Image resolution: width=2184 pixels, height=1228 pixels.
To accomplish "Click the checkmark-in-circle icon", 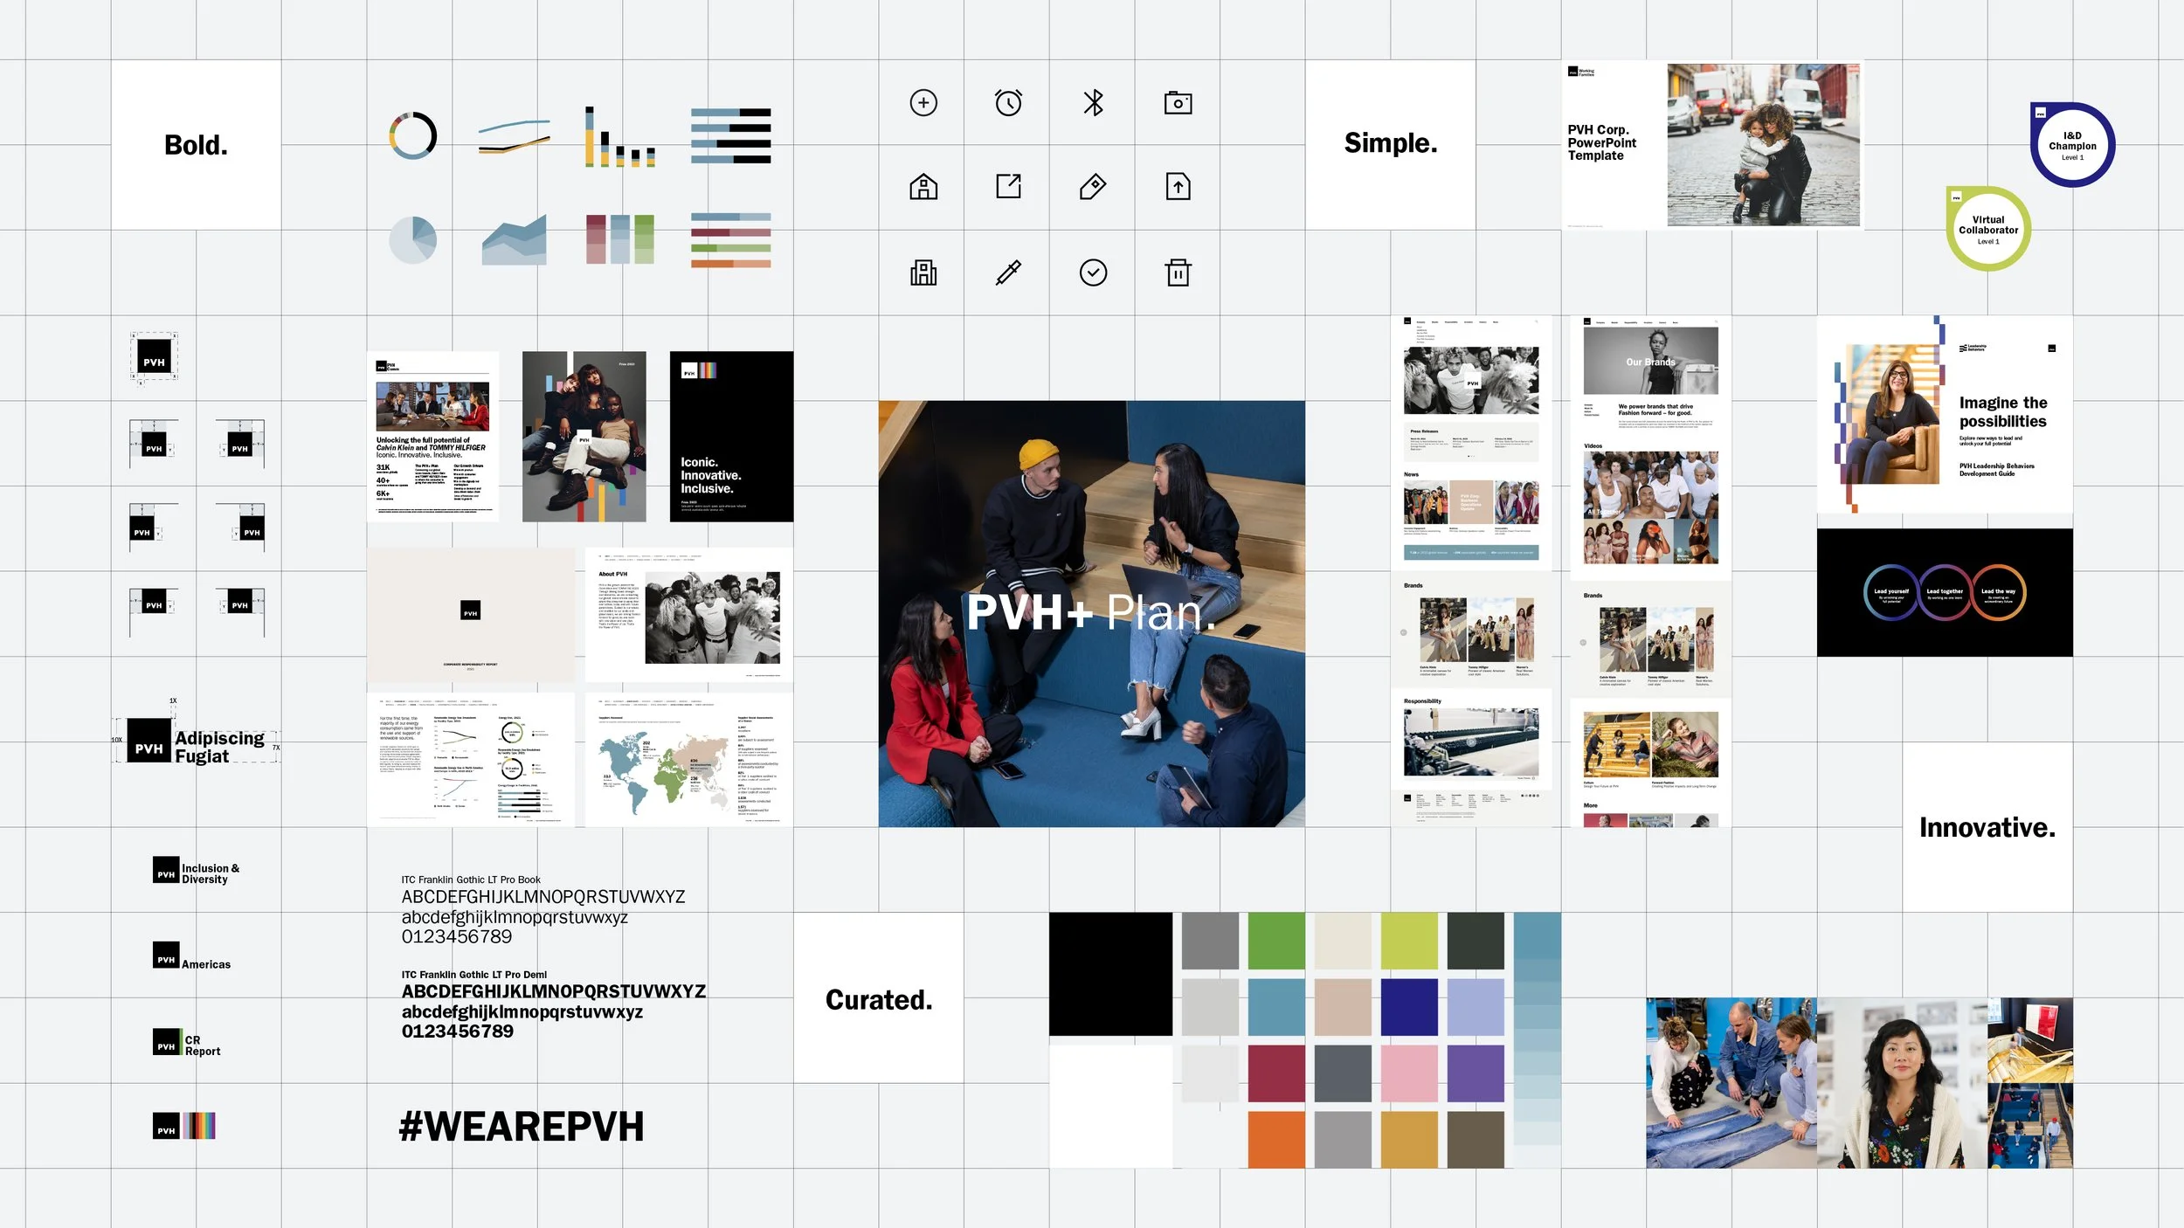I will [x=1093, y=273].
